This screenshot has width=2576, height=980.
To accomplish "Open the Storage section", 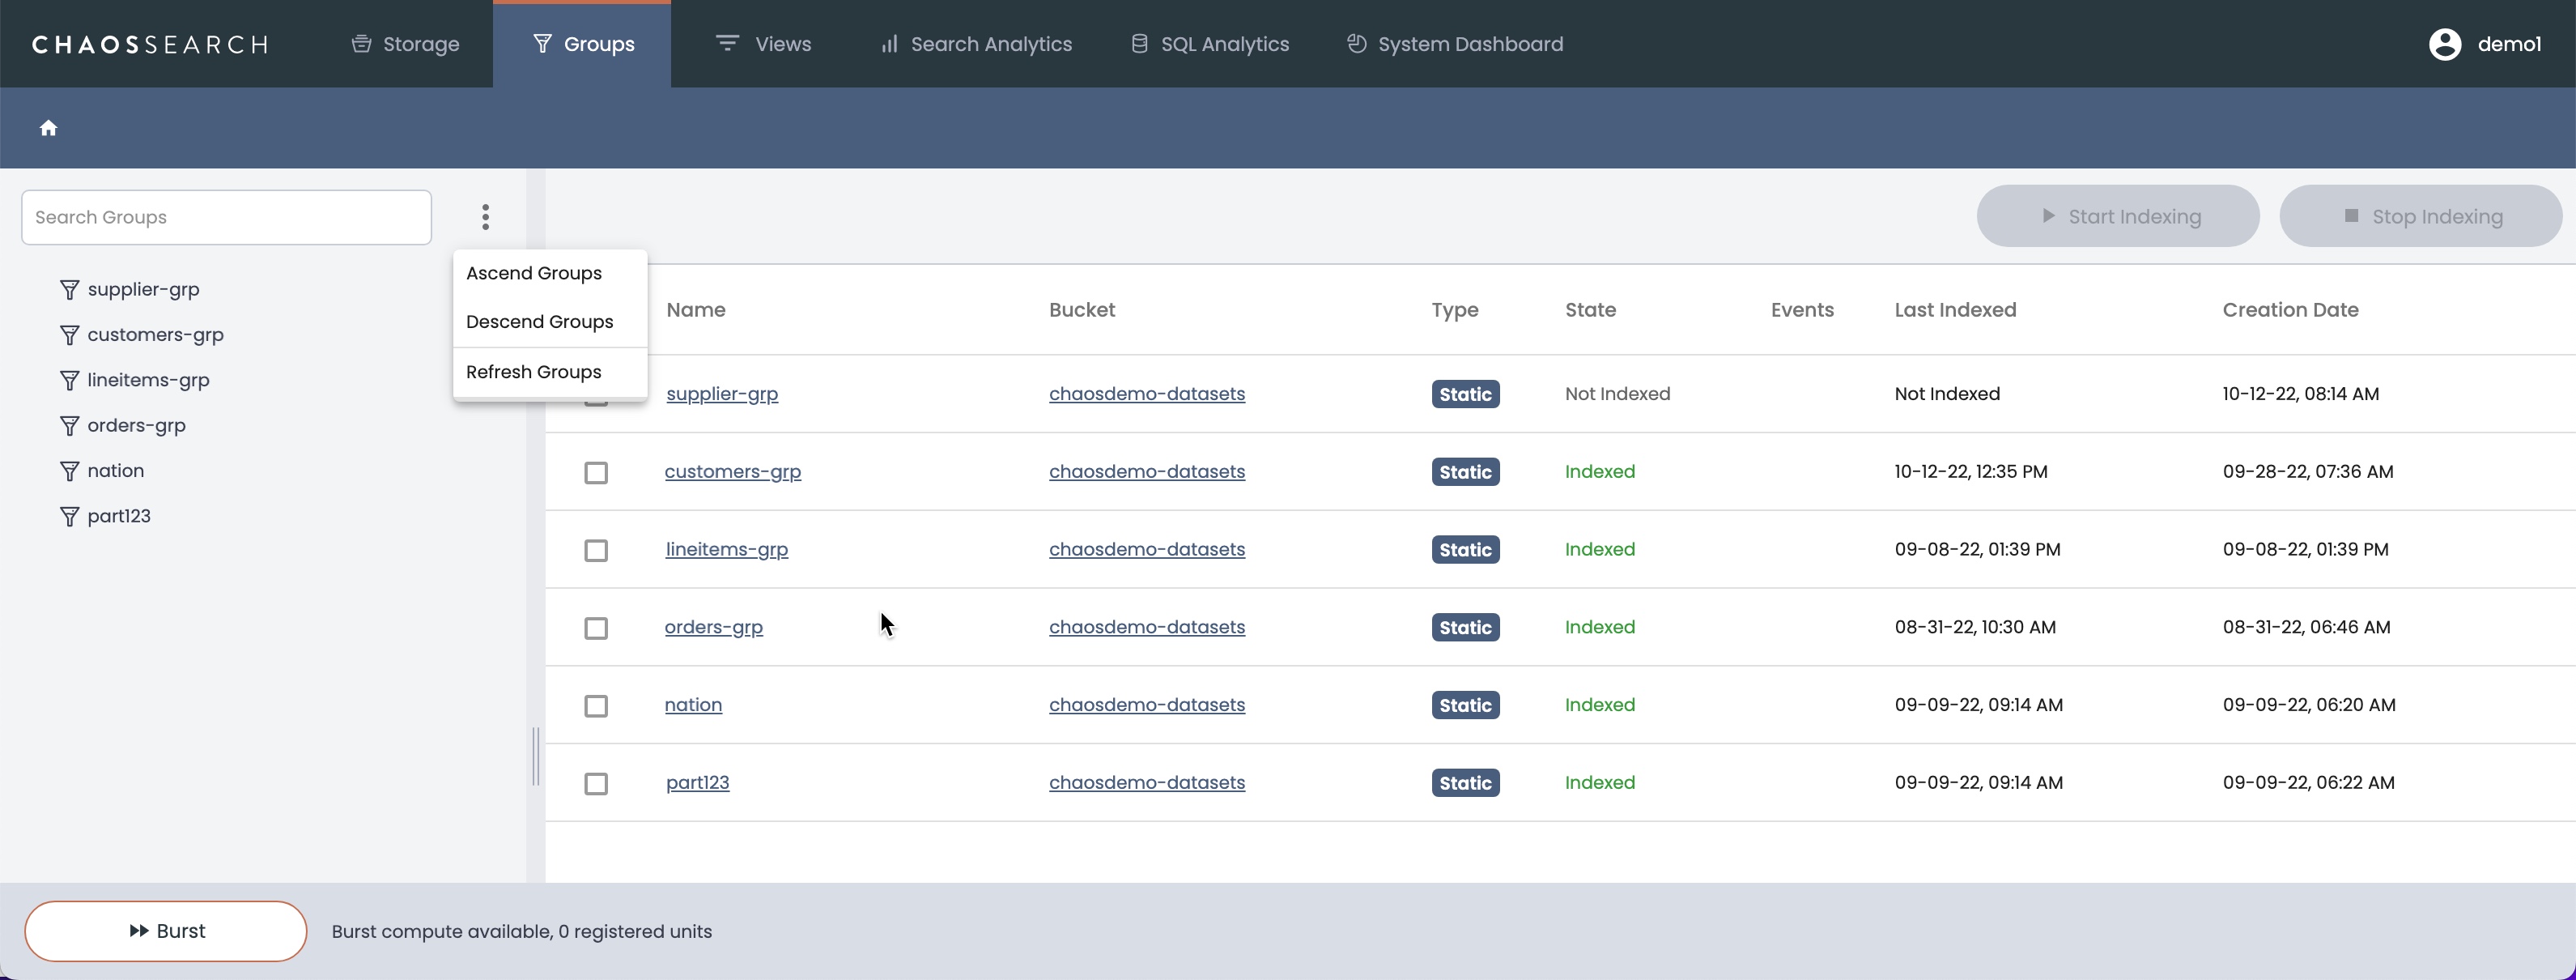I will (x=405, y=44).
